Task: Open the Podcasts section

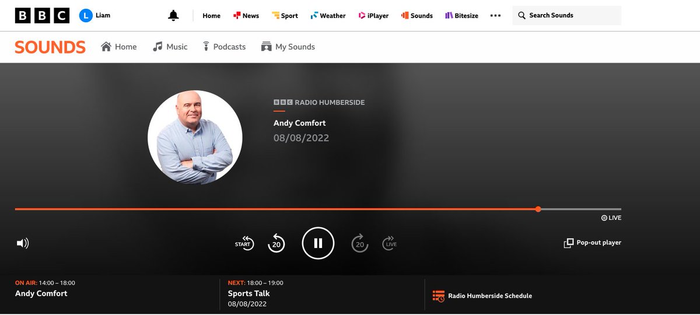Action: coord(224,47)
